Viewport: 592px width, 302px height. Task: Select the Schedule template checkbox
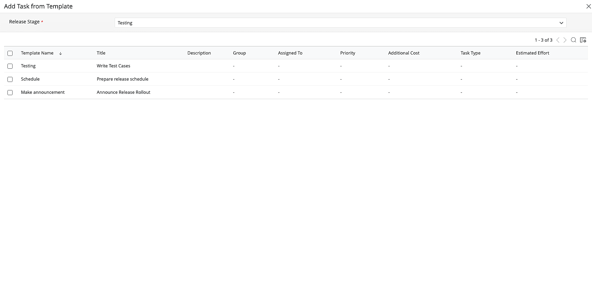[10, 79]
